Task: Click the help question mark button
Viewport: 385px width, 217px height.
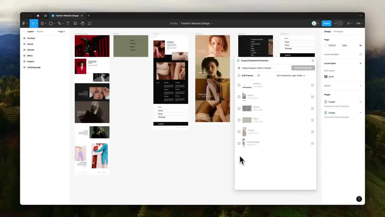Action: coord(359,199)
